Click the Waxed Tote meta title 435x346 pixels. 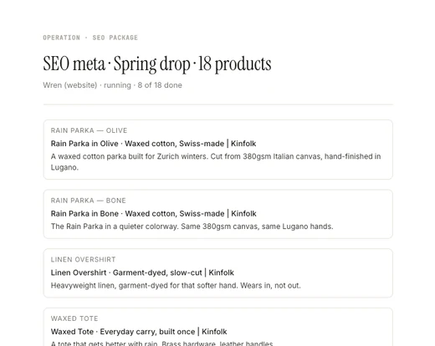pos(139,332)
